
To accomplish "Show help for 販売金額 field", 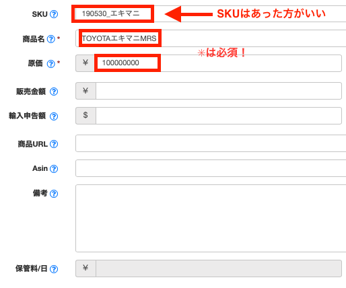I will 54,92.
